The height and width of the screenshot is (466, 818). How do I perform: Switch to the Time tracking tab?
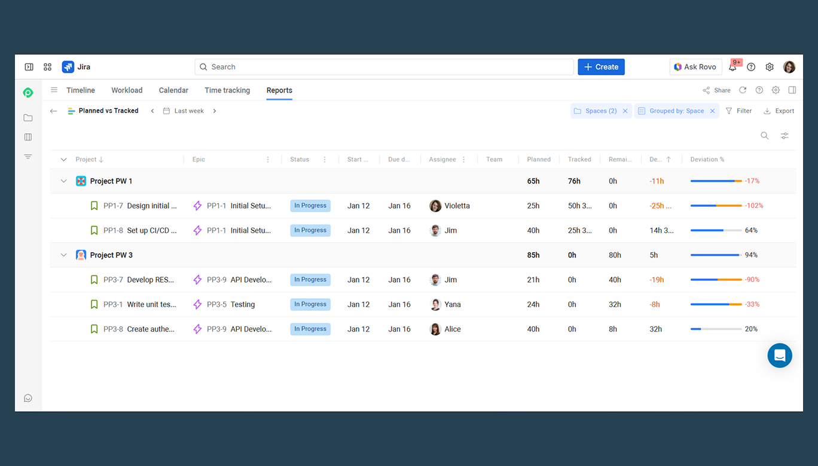coord(227,90)
